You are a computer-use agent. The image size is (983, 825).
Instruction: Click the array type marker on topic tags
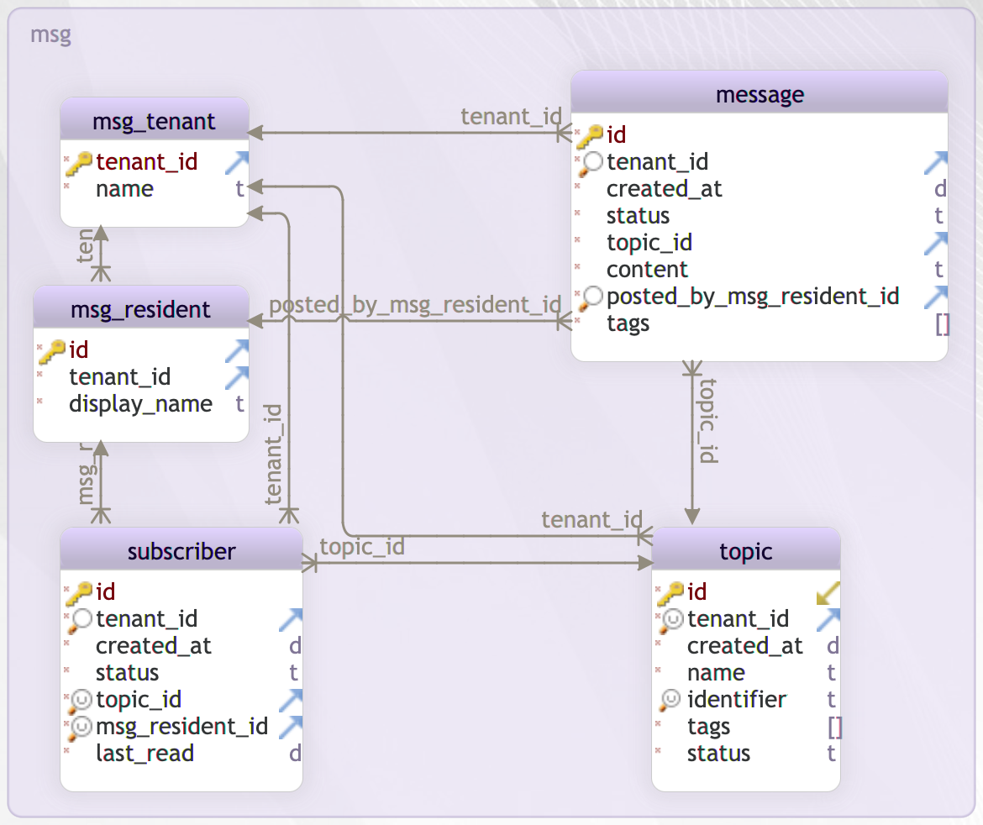pos(834,728)
